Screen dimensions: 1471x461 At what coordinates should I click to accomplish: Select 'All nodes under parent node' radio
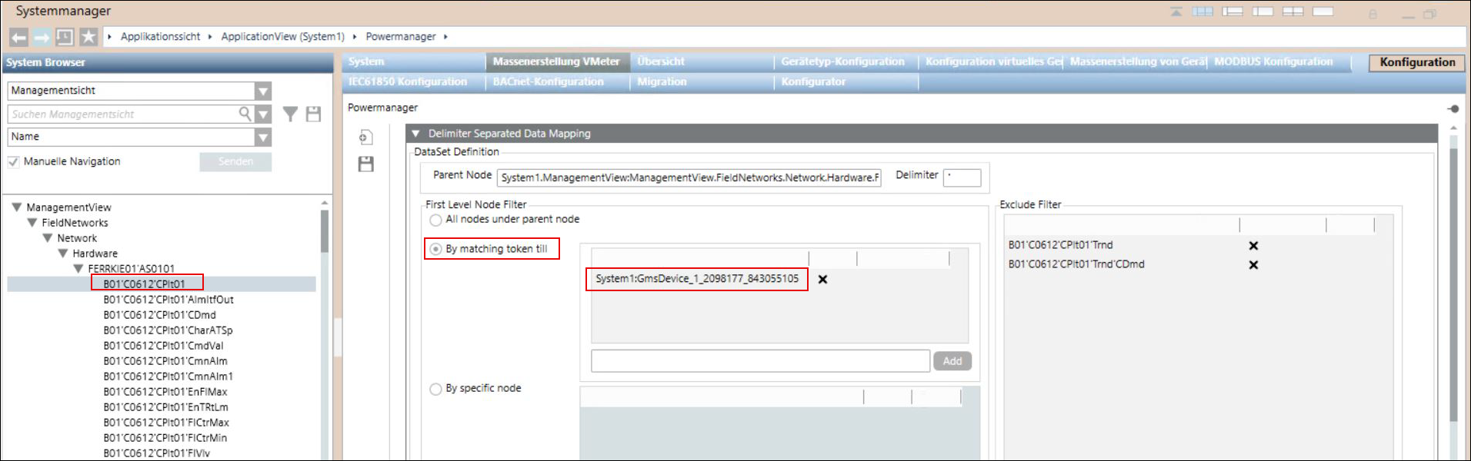(x=436, y=220)
